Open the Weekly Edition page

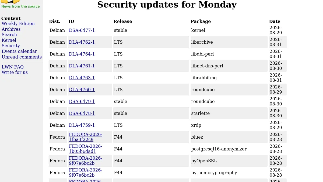coord(18,23)
